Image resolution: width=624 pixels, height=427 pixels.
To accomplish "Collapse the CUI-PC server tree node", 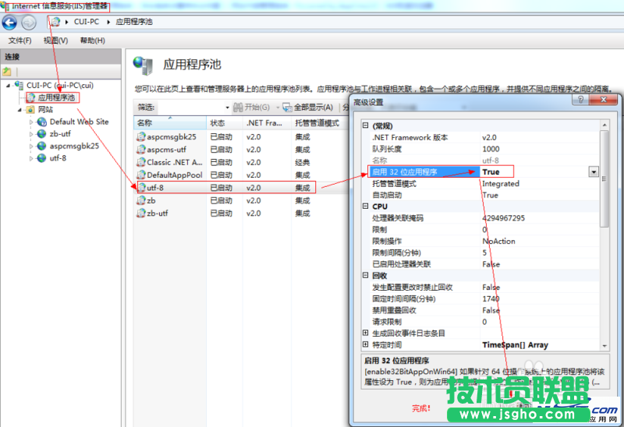I will 8,86.
